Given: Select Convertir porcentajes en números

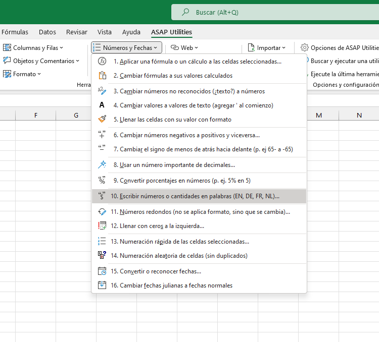Looking at the screenshot, I should (x=199, y=180).
